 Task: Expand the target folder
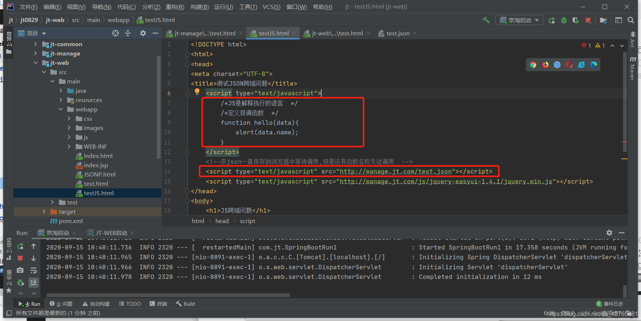44,212
